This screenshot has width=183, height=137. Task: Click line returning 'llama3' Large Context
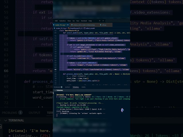98,65
